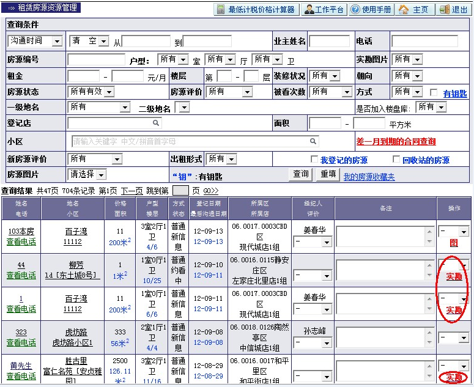Expand the 卫 bathroom count dropdown
474x387 pixels.
tap(267, 59)
